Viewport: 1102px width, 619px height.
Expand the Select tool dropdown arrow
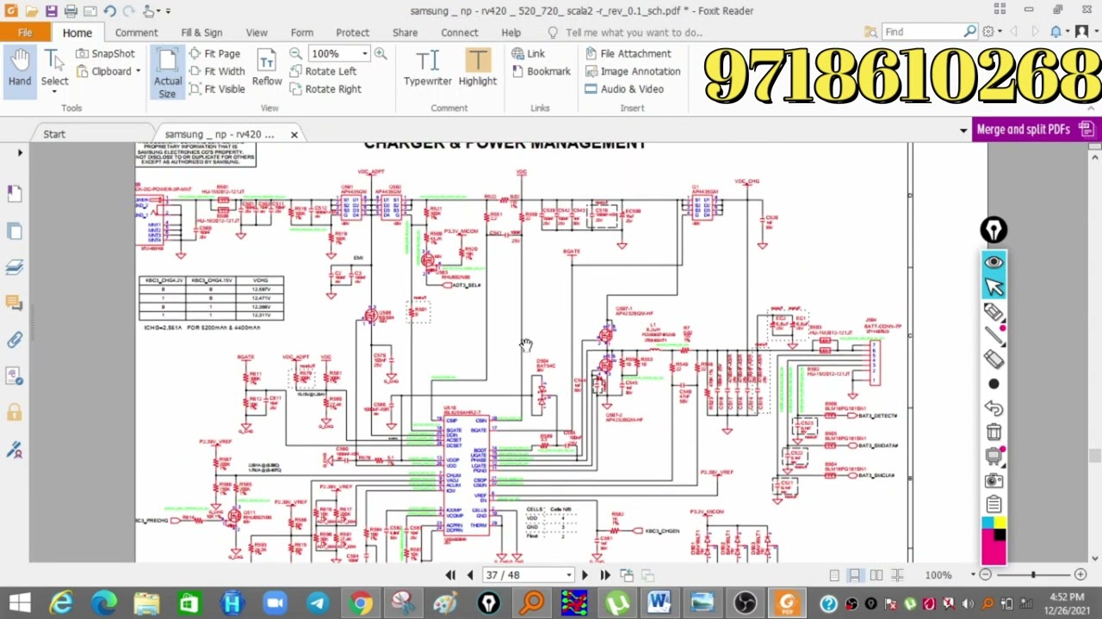(x=54, y=92)
